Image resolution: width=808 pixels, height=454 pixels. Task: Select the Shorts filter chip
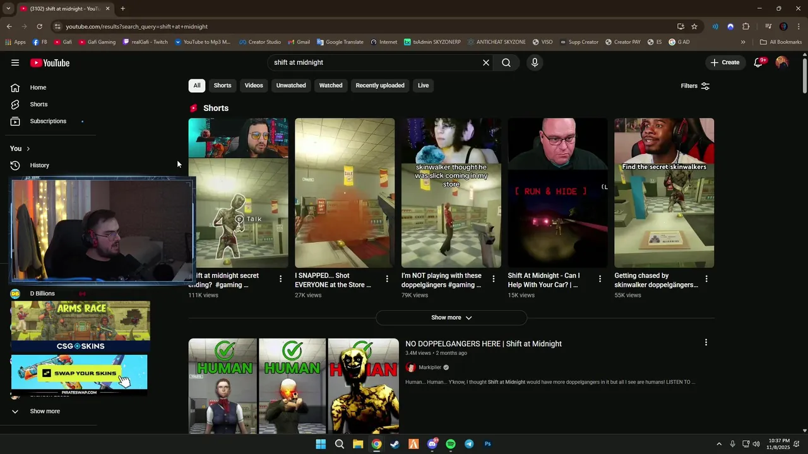(x=222, y=85)
